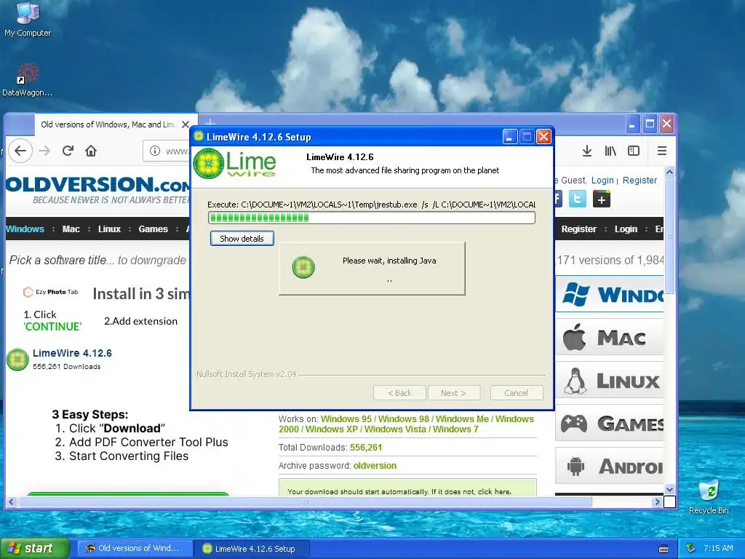Open the DataWagon desktop shortcut
The height and width of the screenshot is (559, 745).
(27, 80)
